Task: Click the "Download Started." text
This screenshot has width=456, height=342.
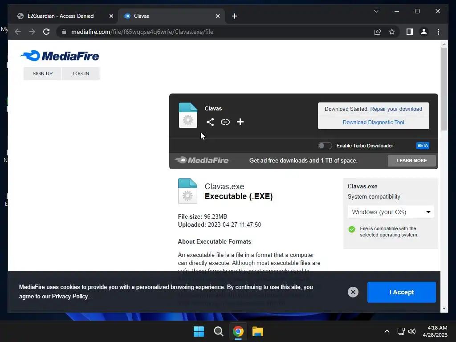Action: [x=346, y=109]
